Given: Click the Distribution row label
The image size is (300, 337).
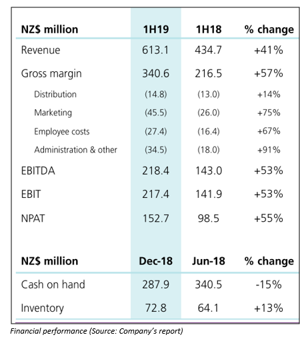Looking at the screenshot, I should [55, 95].
